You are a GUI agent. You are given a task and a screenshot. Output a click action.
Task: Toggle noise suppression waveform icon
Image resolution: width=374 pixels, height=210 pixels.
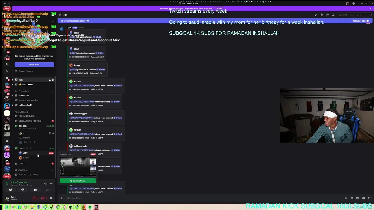(x=46, y=183)
